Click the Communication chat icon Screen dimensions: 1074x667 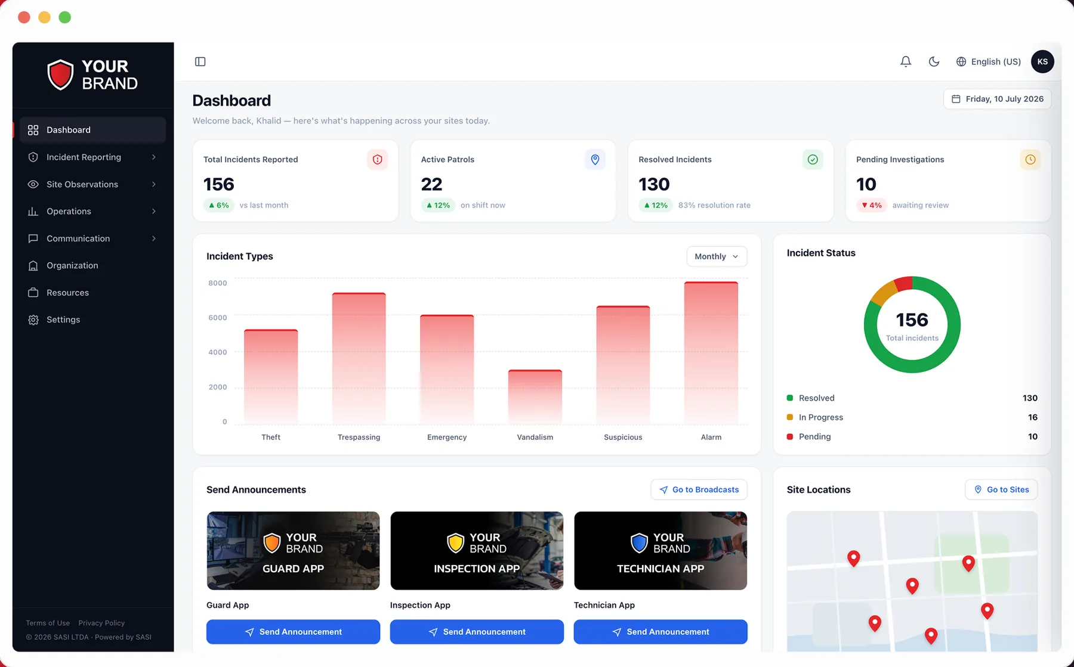point(33,238)
